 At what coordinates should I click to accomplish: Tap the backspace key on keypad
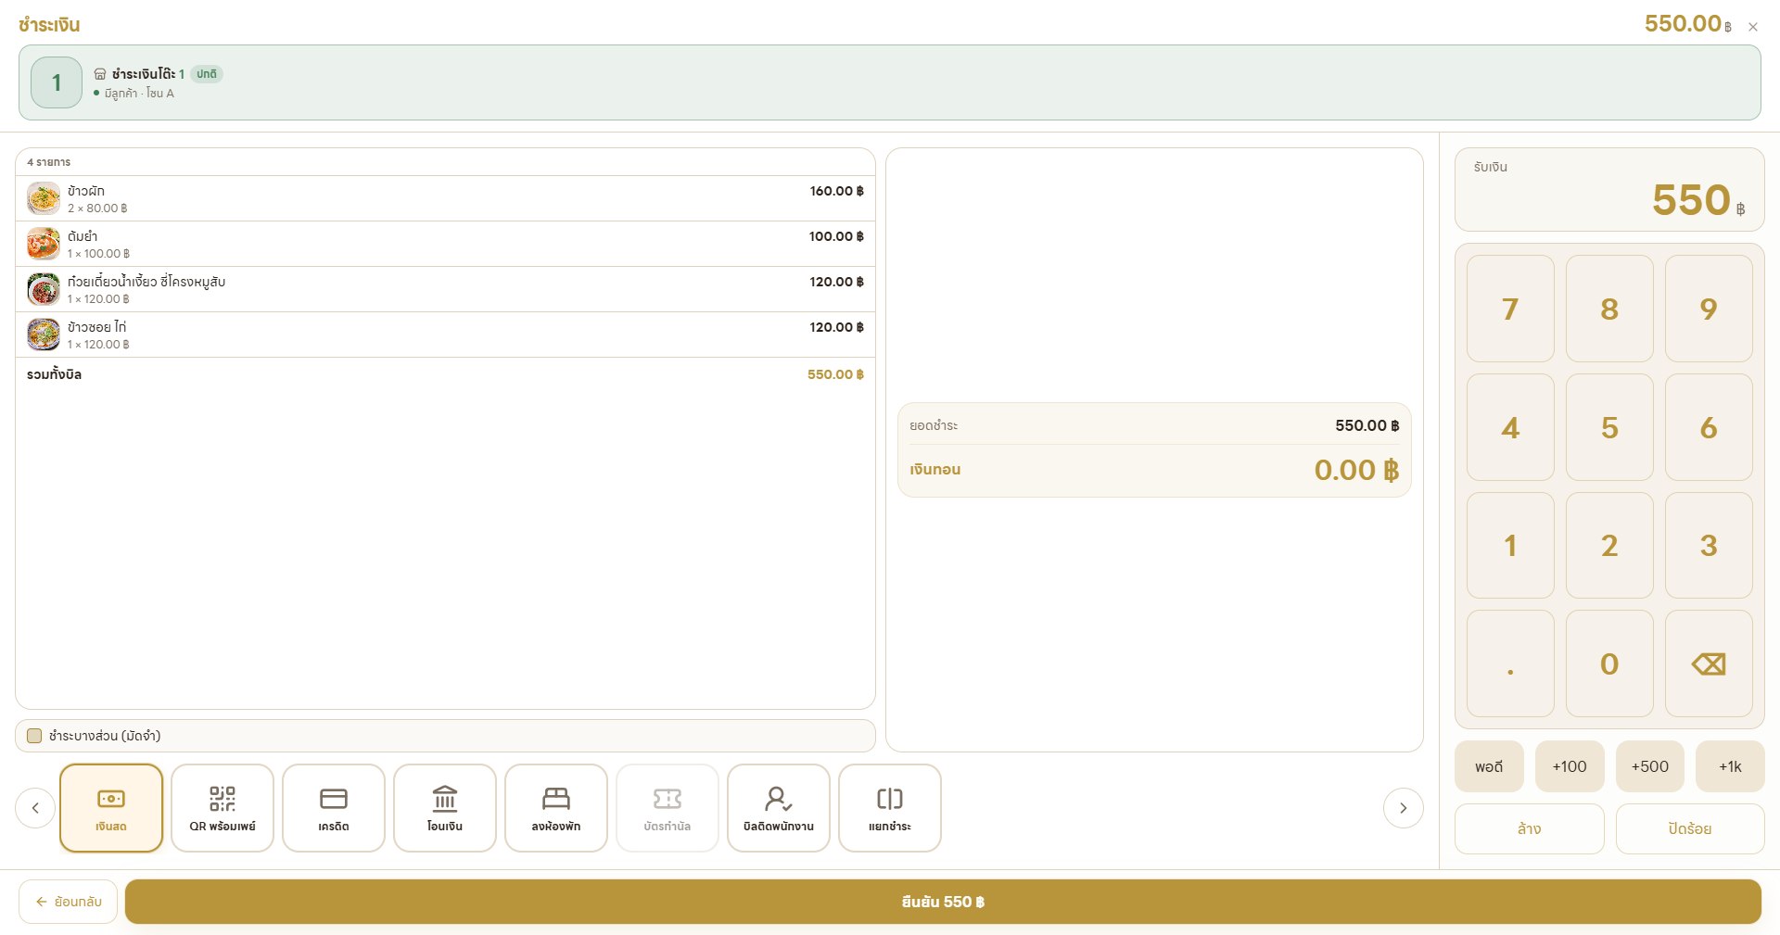pos(1709,663)
